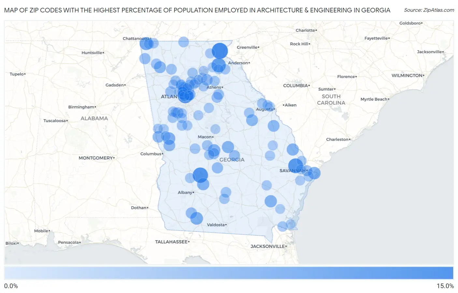Click the Fayetteville city label
The width and height of the screenshot is (458, 293).
376,38
